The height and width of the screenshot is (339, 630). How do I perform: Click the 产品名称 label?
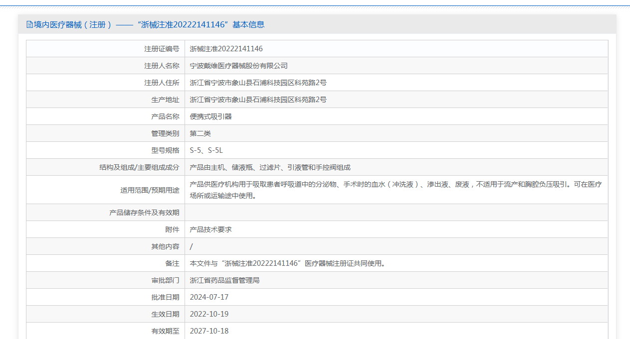[165, 116]
